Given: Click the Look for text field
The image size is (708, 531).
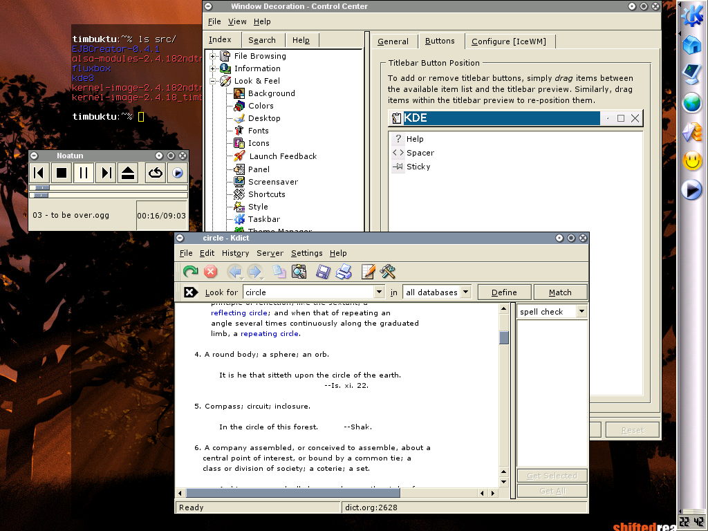Looking at the screenshot, I should point(309,292).
